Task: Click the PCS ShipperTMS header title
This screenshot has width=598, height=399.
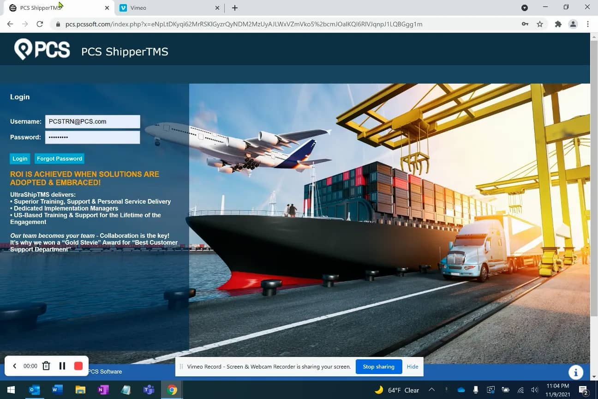Action: tap(125, 52)
